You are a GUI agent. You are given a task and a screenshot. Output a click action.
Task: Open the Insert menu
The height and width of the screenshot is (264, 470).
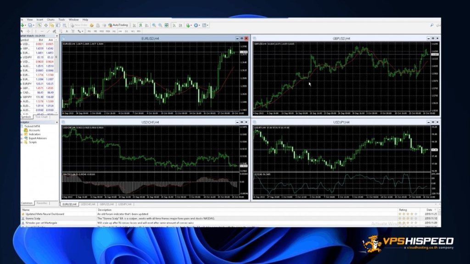[x=39, y=19]
